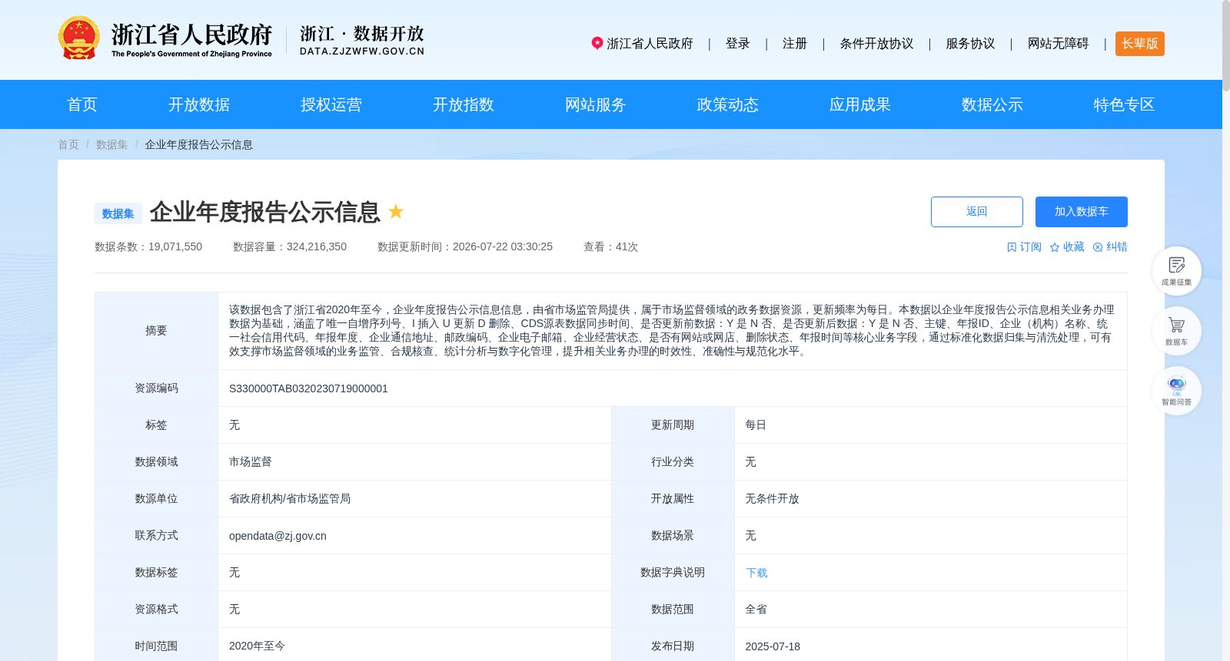Download the 数据字典说明 via 下载 link
The image size is (1230, 661).
[x=756, y=573]
